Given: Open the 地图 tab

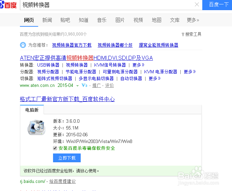Looking at the screenshot, I should point(157,20).
